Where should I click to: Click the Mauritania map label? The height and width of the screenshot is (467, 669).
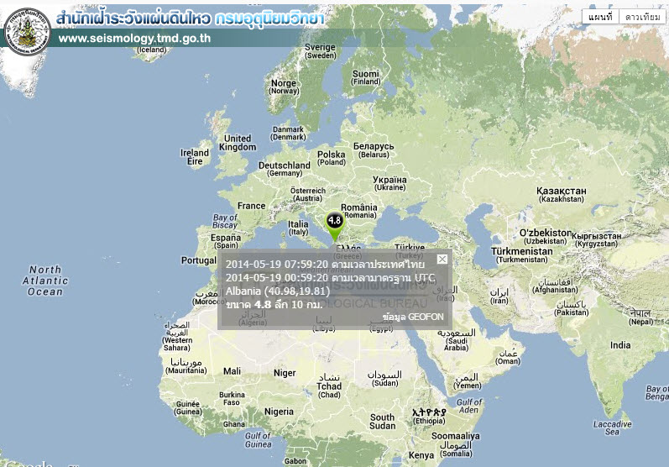(186, 366)
